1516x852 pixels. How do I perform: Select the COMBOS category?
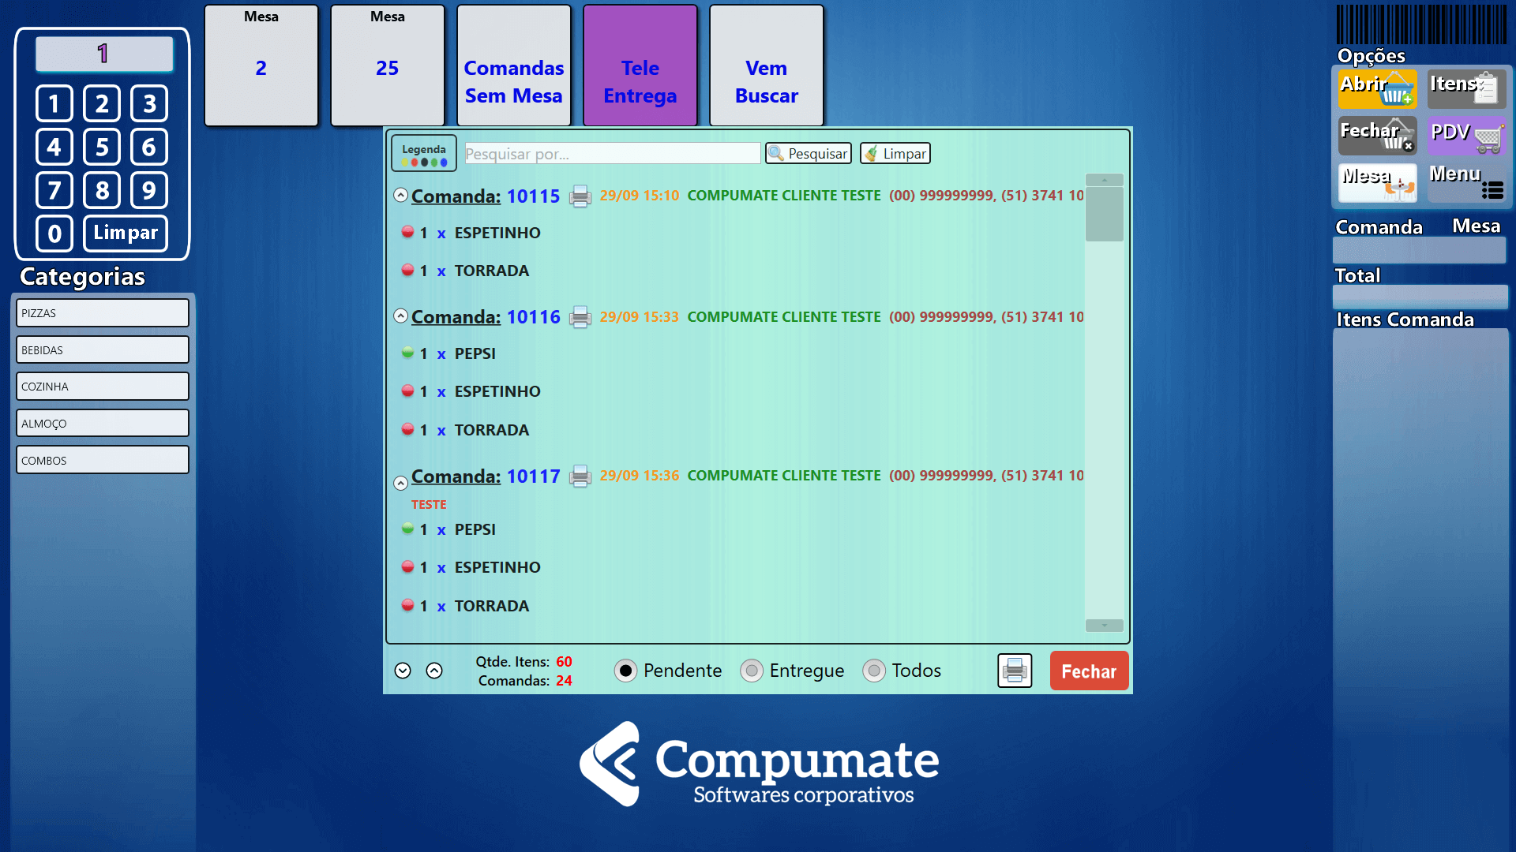point(103,461)
